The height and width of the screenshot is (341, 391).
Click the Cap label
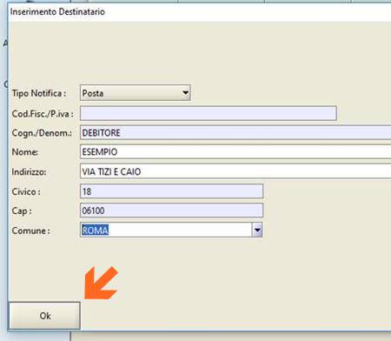[22, 211]
